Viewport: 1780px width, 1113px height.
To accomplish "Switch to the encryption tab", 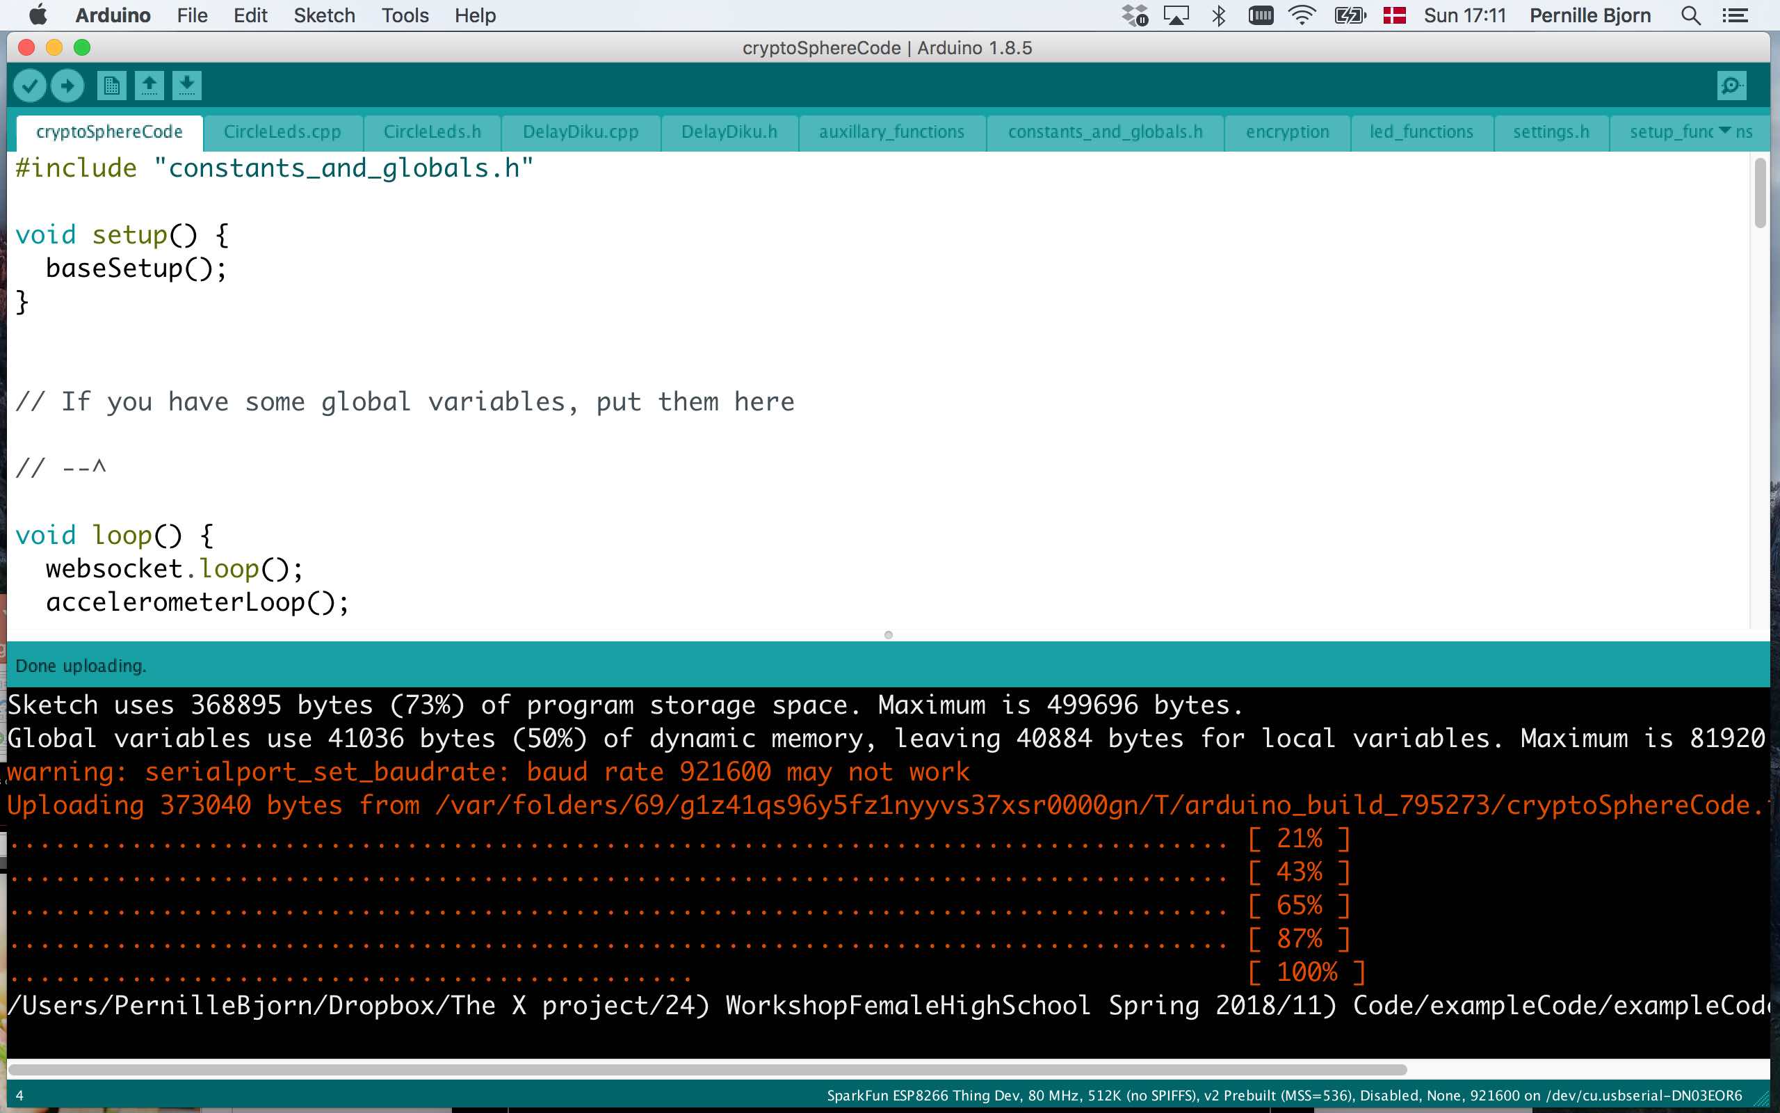I will (x=1287, y=132).
